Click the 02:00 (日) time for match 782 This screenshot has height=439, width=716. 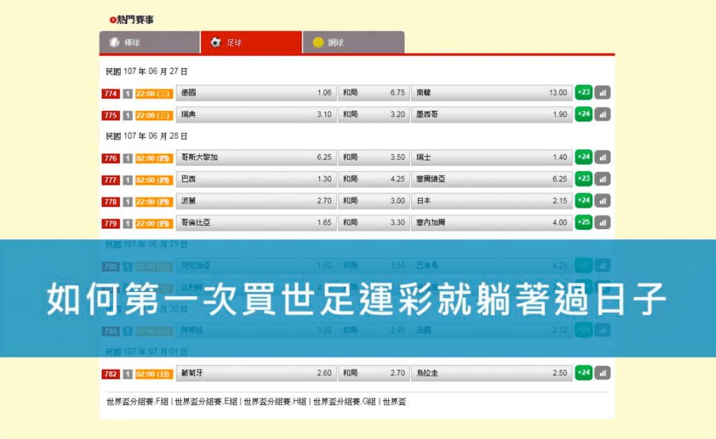(154, 374)
